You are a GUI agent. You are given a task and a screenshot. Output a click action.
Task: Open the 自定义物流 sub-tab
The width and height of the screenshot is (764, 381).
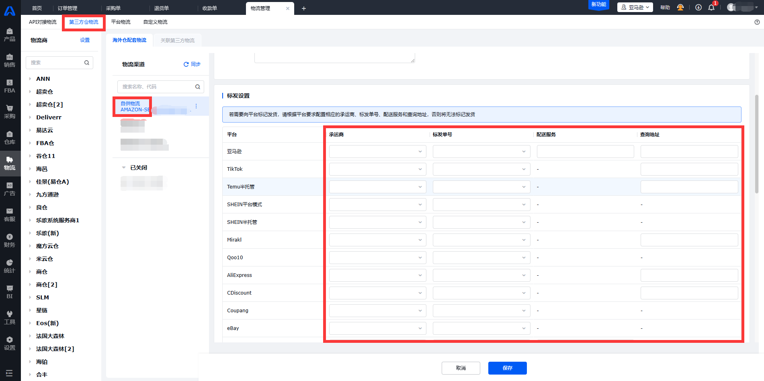(x=156, y=22)
